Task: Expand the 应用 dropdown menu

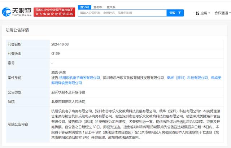Action: [x=204, y=13]
